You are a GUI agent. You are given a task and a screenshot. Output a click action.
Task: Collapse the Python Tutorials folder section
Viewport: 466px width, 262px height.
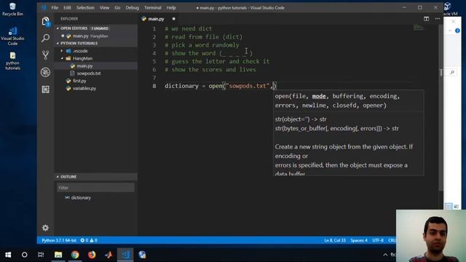58,44
